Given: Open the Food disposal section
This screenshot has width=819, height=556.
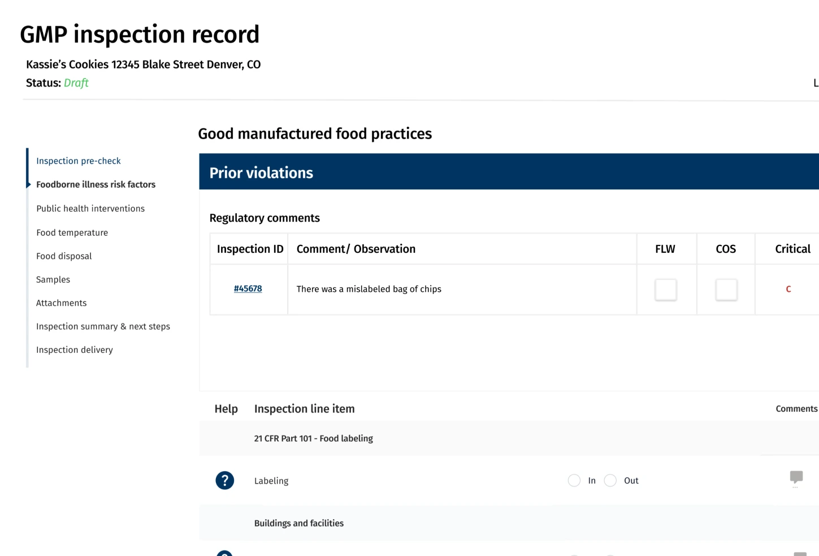Looking at the screenshot, I should pyautogui.click(x=64, y=256).
